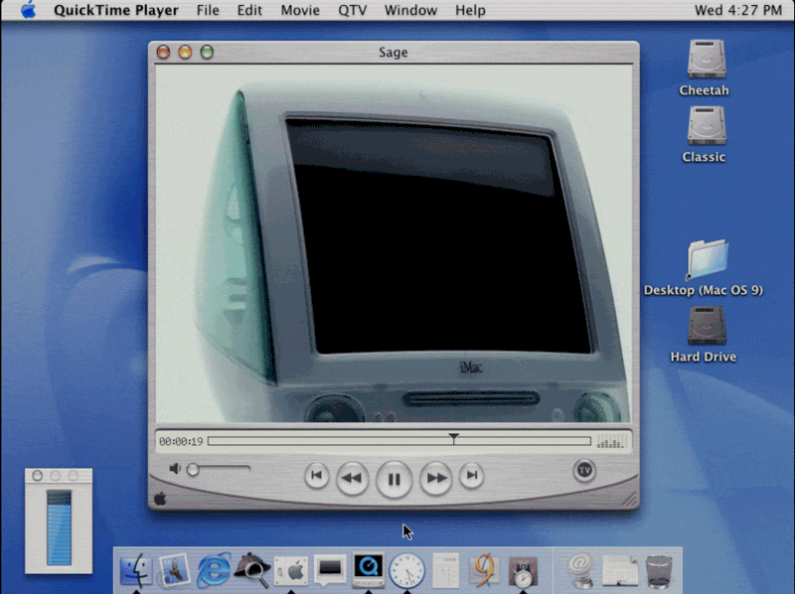Jump to the end of the movie

(471, 476)
